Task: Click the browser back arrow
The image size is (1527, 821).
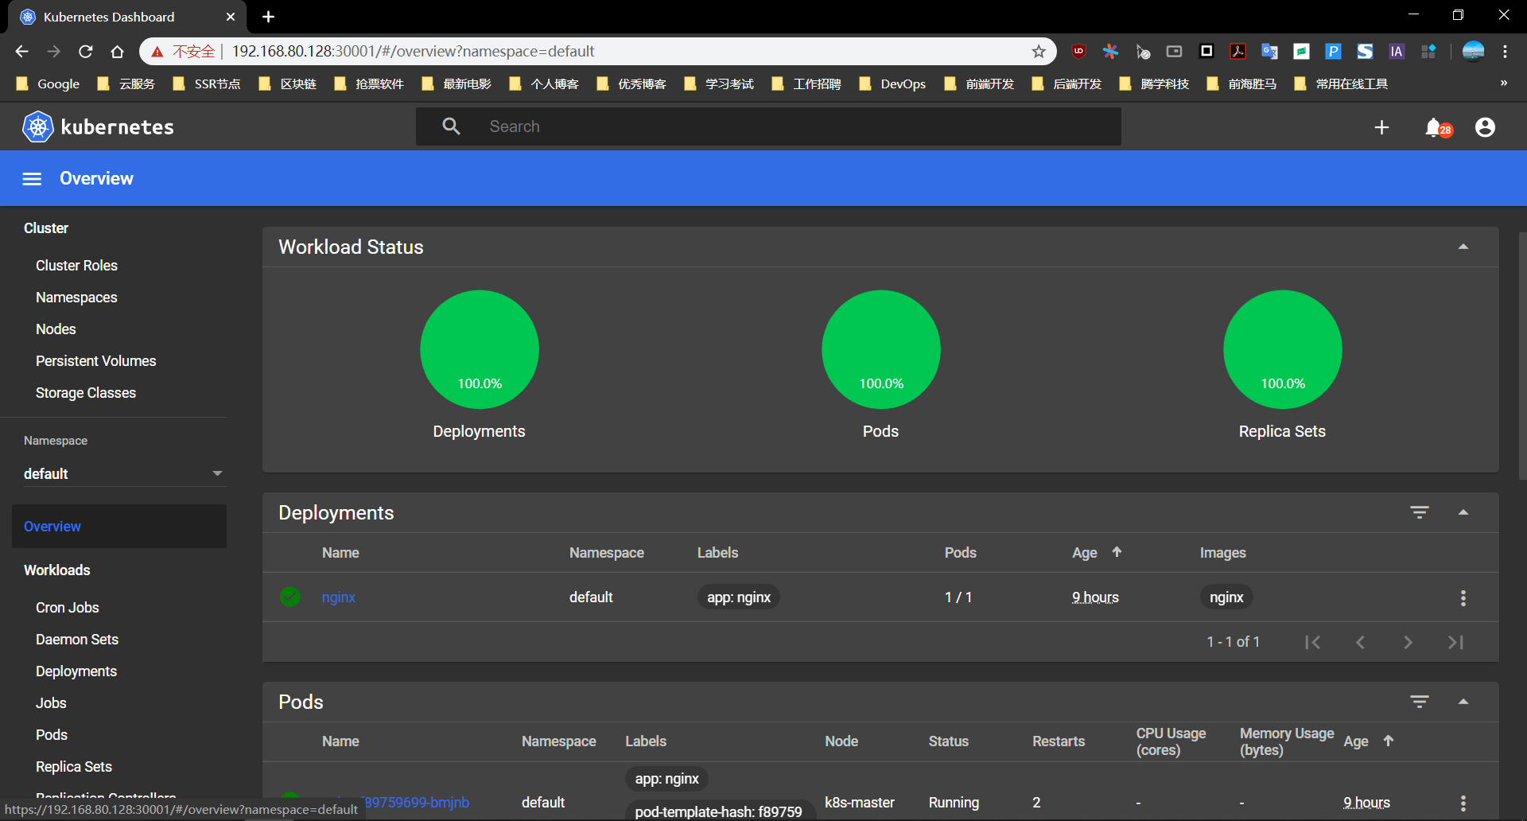Action: [21, 52]
